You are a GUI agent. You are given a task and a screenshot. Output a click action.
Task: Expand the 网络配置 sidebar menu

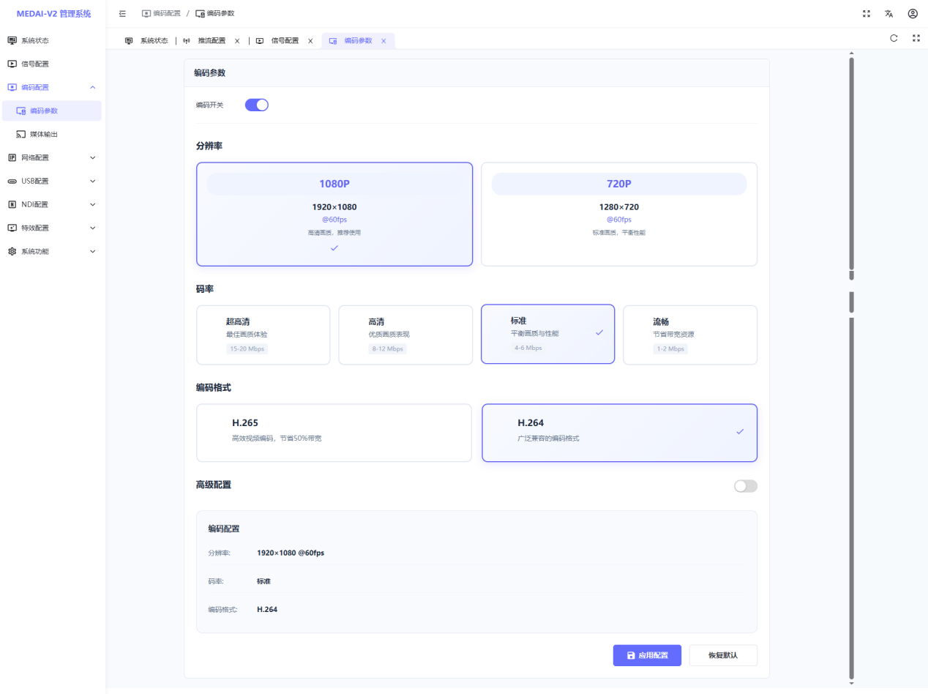pos(53,157)
